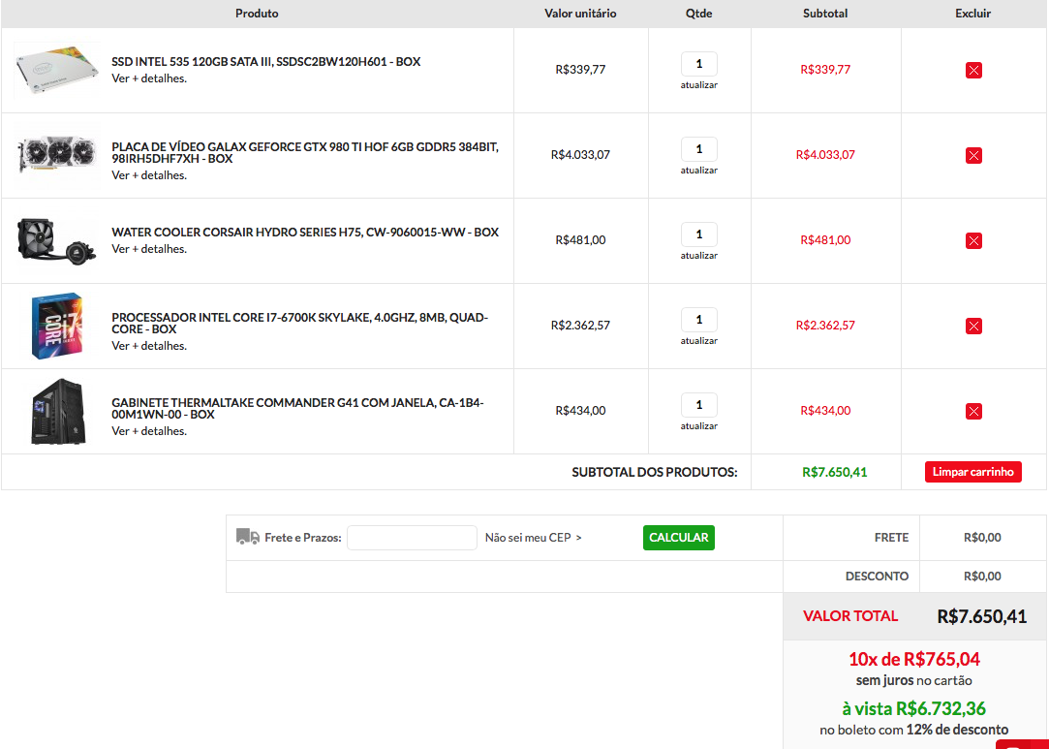View more details for the SSD Intel 535
Viewport: 1049px width, 749px height.
[149, 78]
